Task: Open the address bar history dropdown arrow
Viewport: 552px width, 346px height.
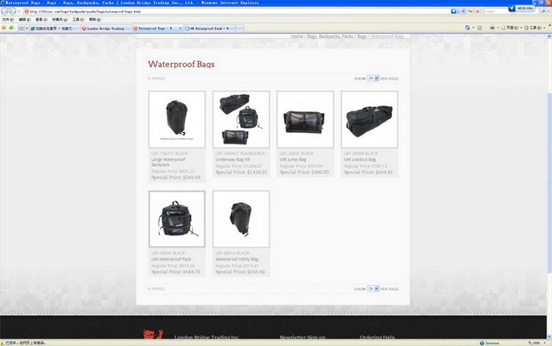Action: coord(464,11)
